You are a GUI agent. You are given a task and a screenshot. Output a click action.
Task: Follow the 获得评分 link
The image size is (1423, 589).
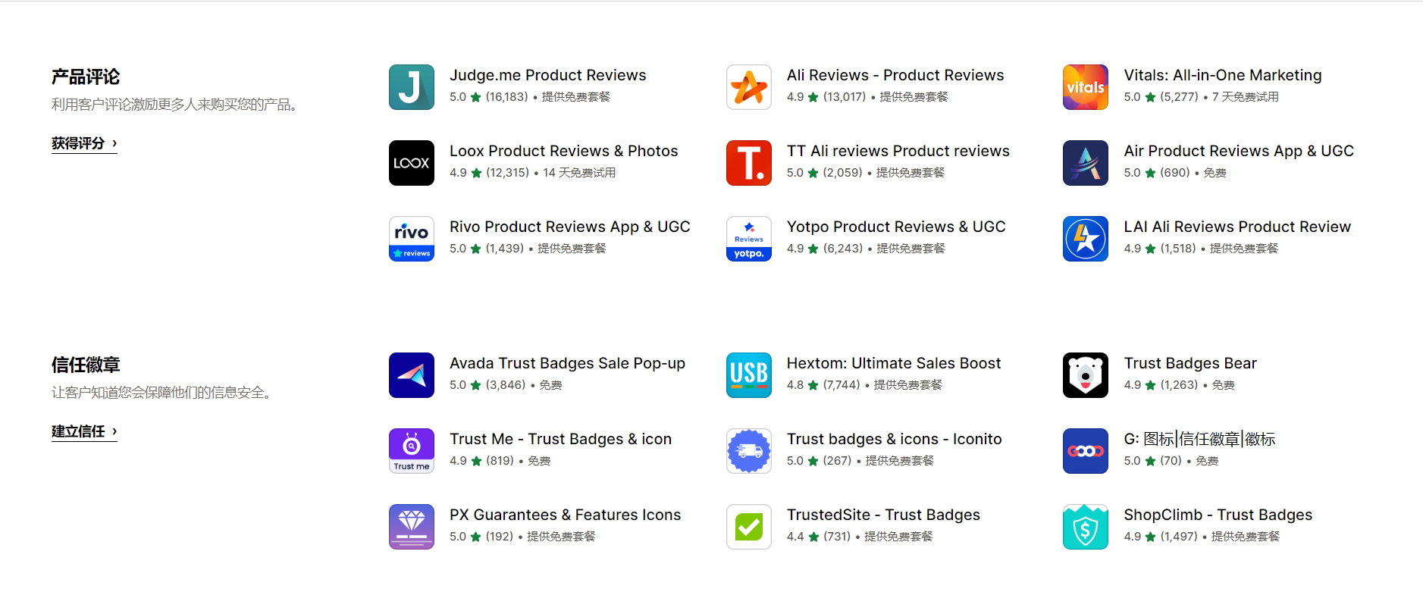[84, 143]
